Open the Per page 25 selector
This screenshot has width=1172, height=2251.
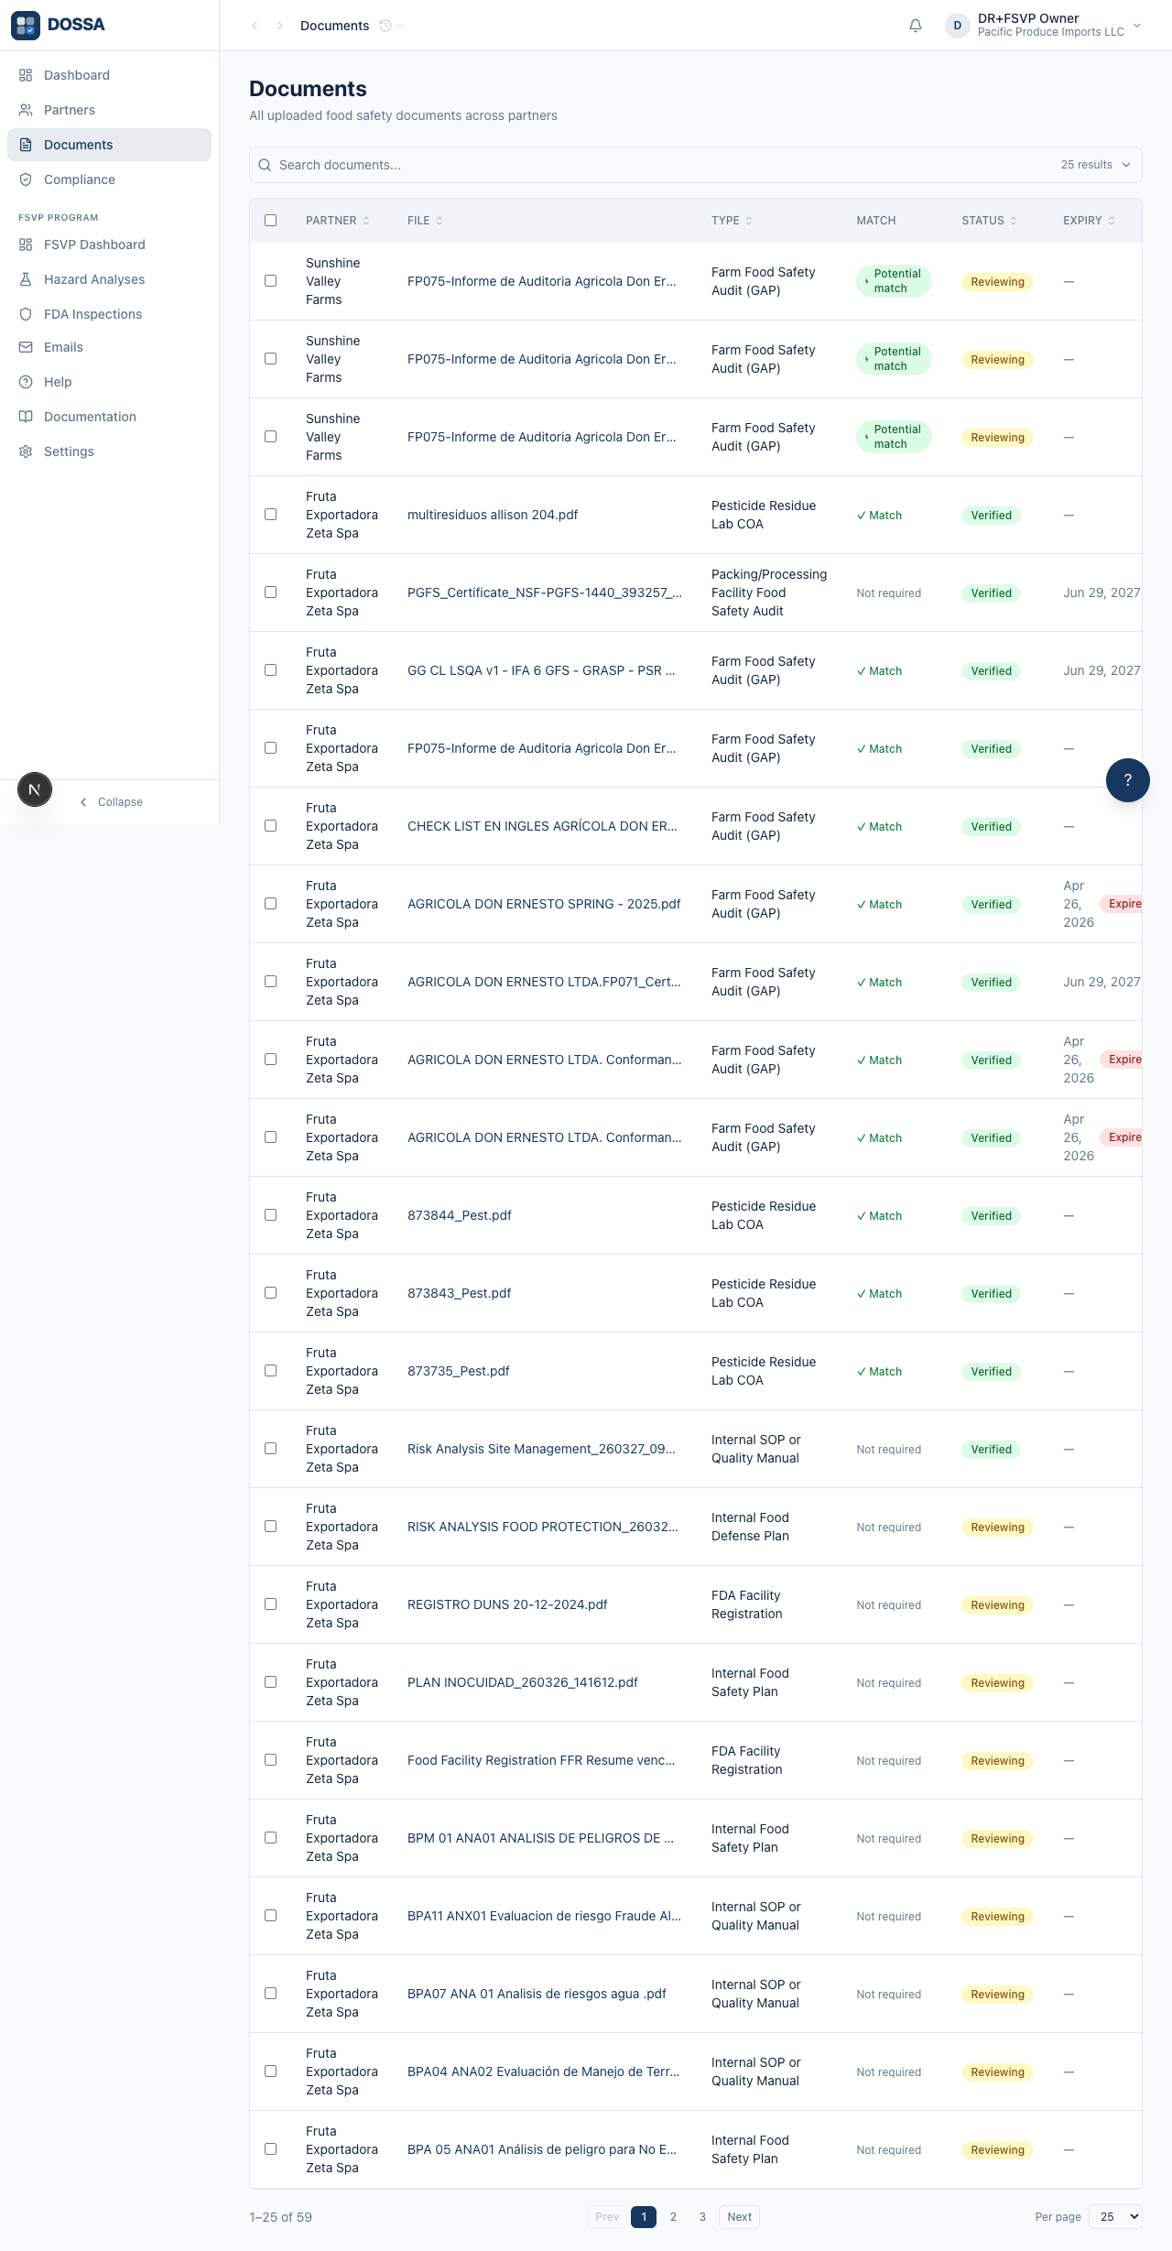1115,2217
